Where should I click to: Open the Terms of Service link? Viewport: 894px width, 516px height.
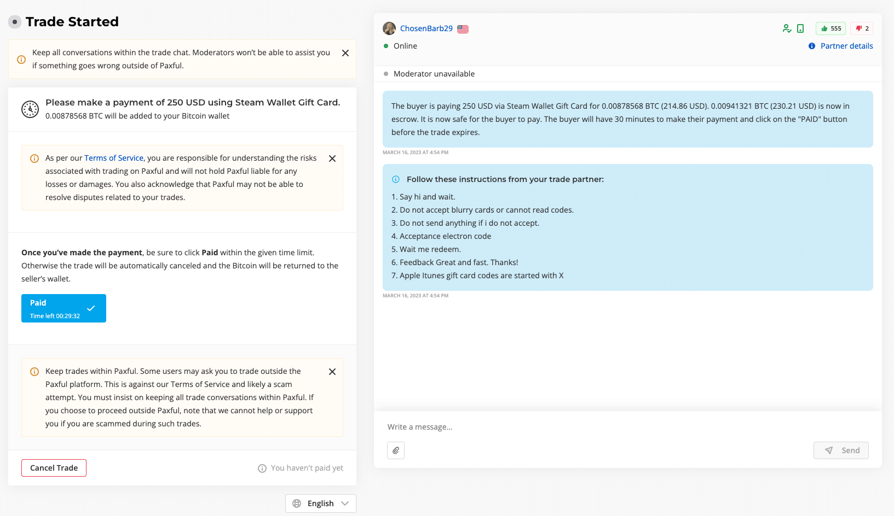[114, 158]
